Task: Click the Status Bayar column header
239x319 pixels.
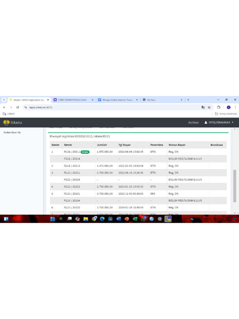Action: [177, 145]
